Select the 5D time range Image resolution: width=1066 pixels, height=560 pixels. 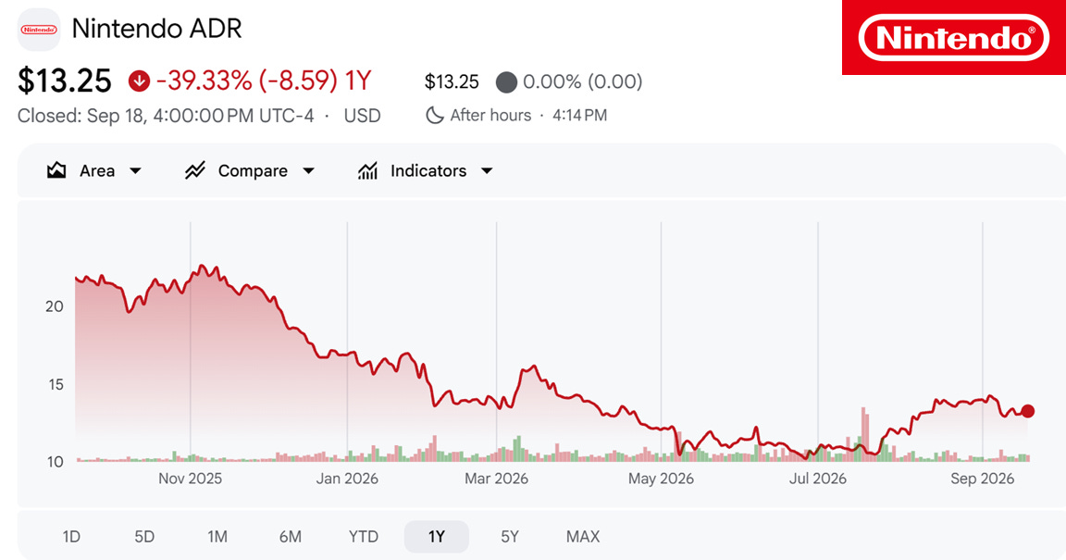pos(144,536)
